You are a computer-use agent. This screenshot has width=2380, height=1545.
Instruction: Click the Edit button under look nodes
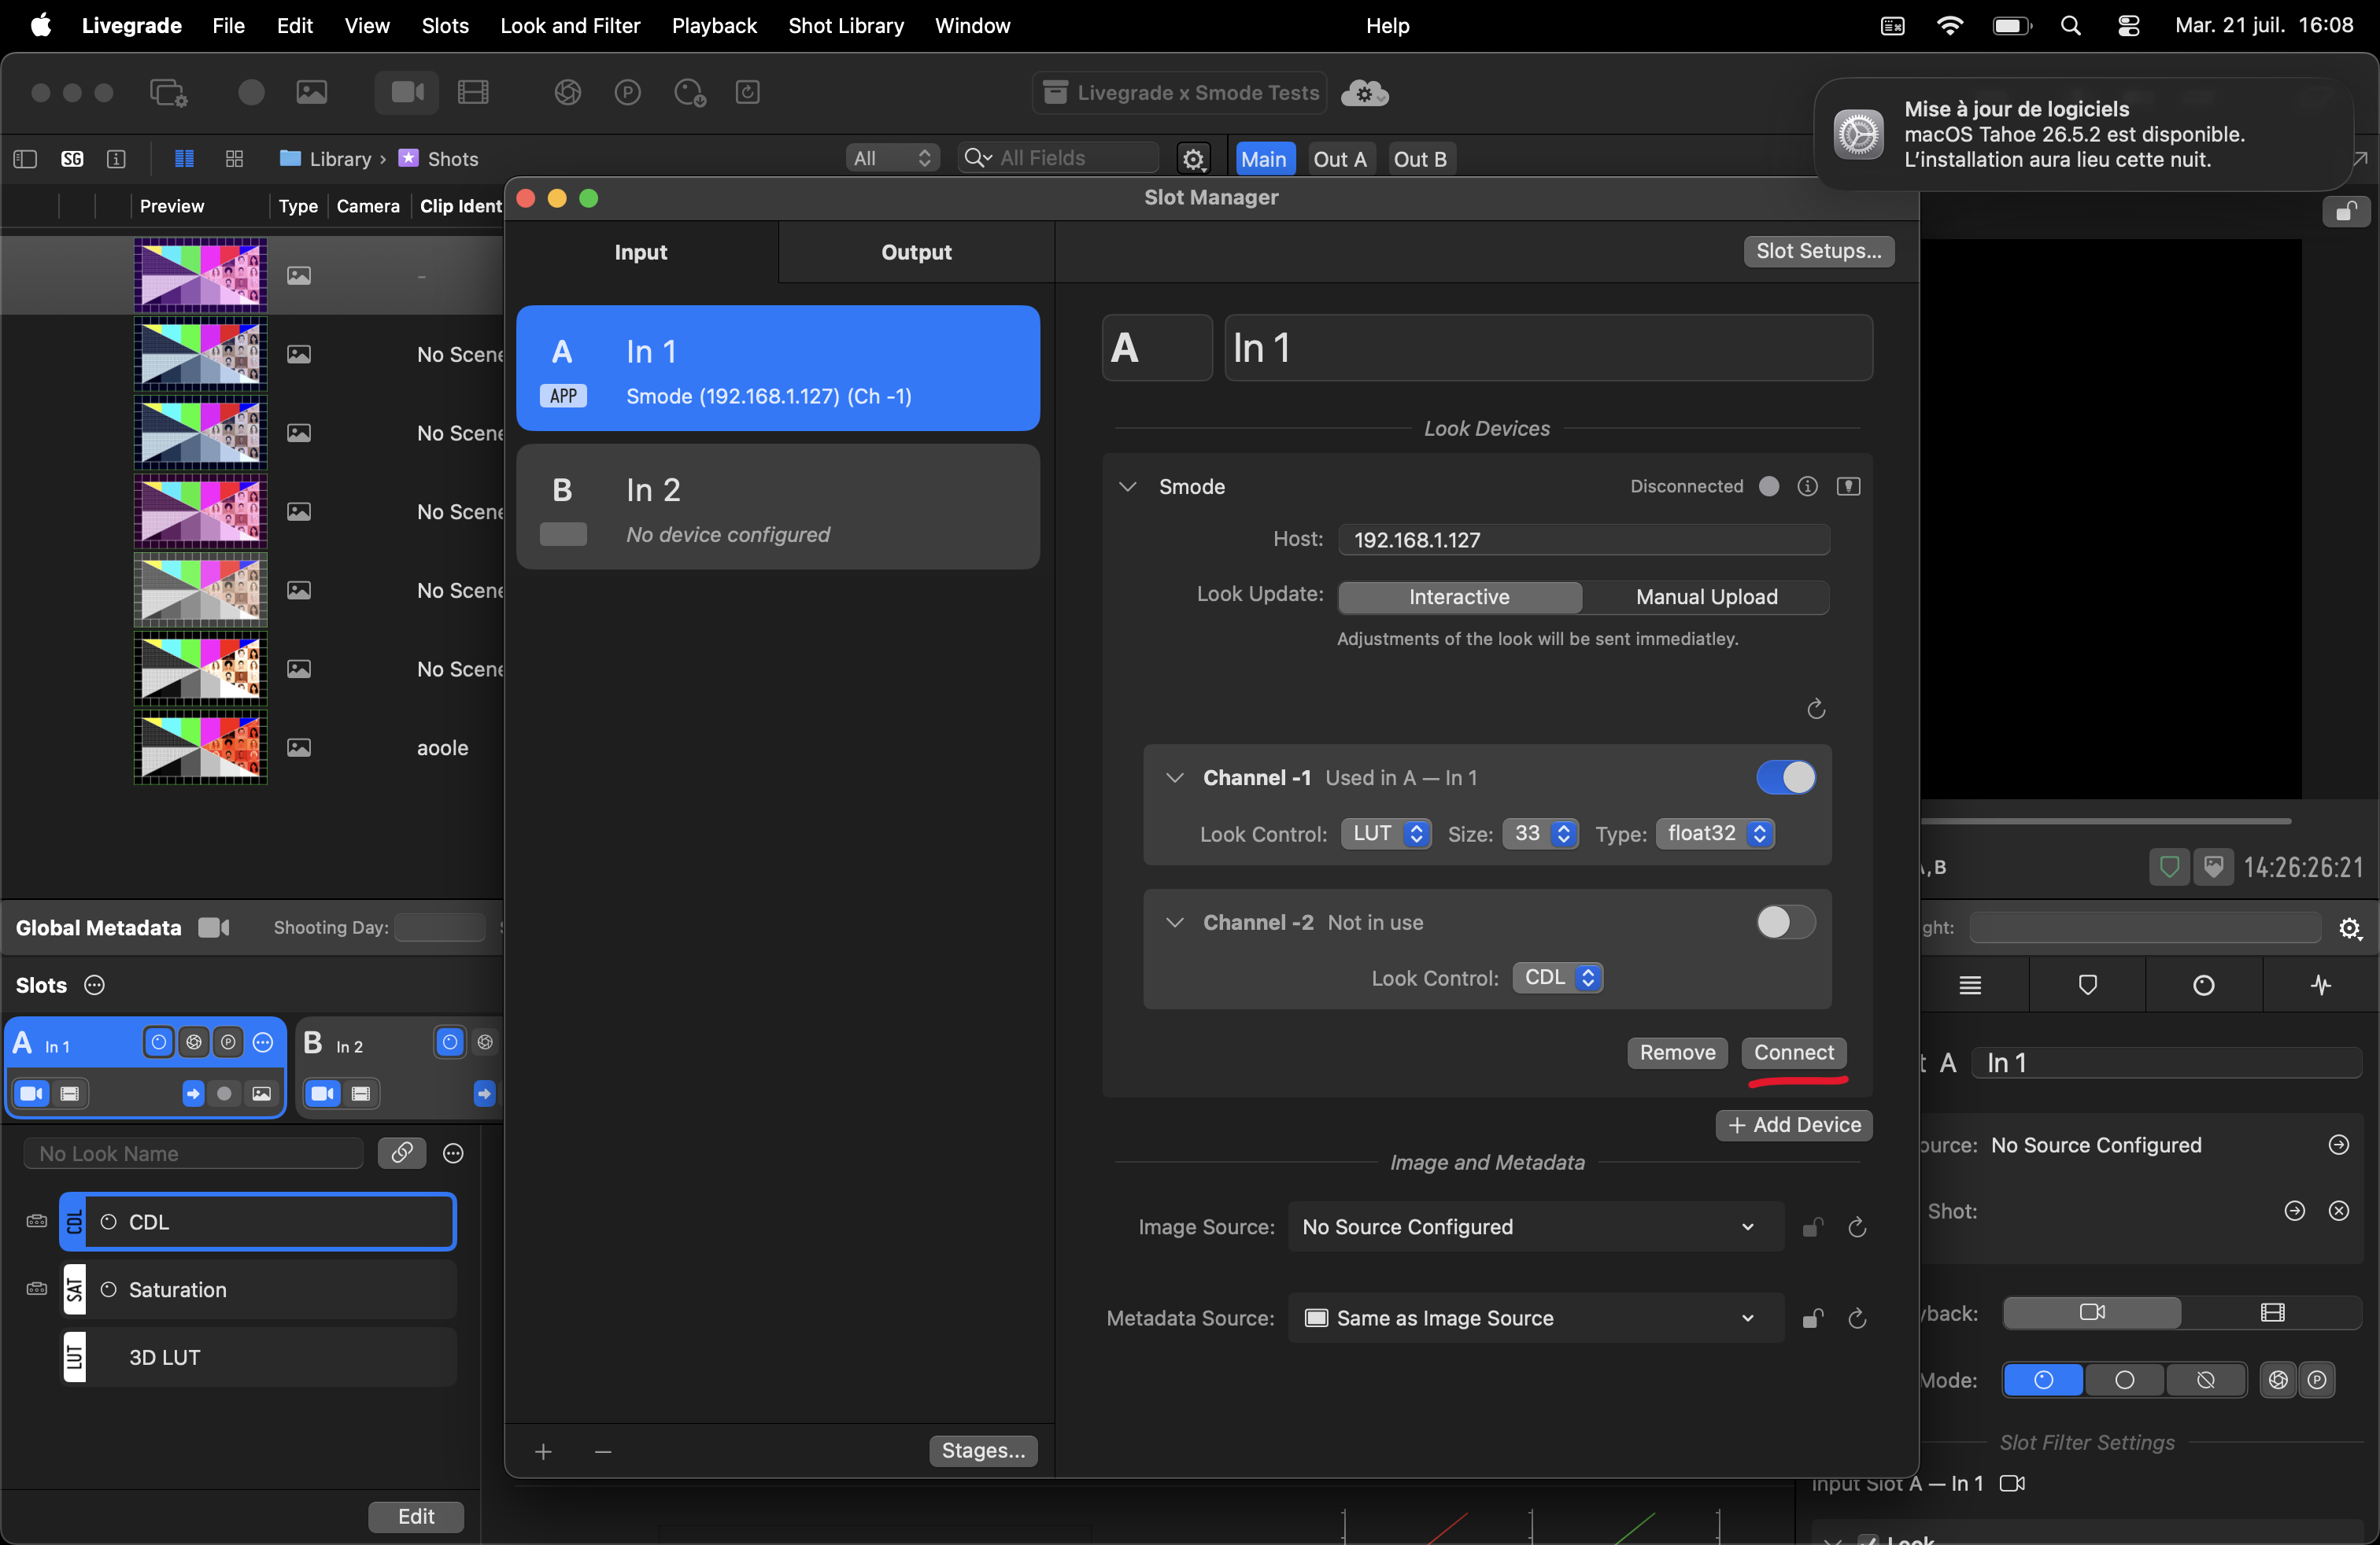tap(416, 1517)
